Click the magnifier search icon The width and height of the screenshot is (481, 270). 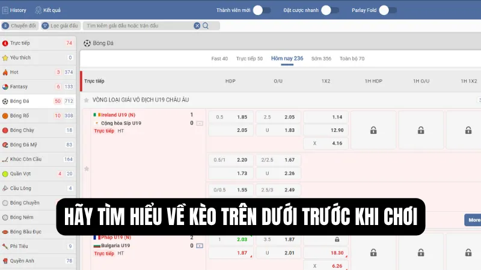click(206, 26)
